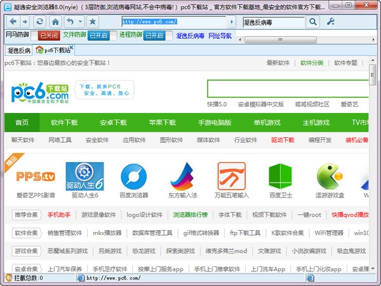
Task: Click the 拦截总数 status bar icon
Action: [9, 278]
